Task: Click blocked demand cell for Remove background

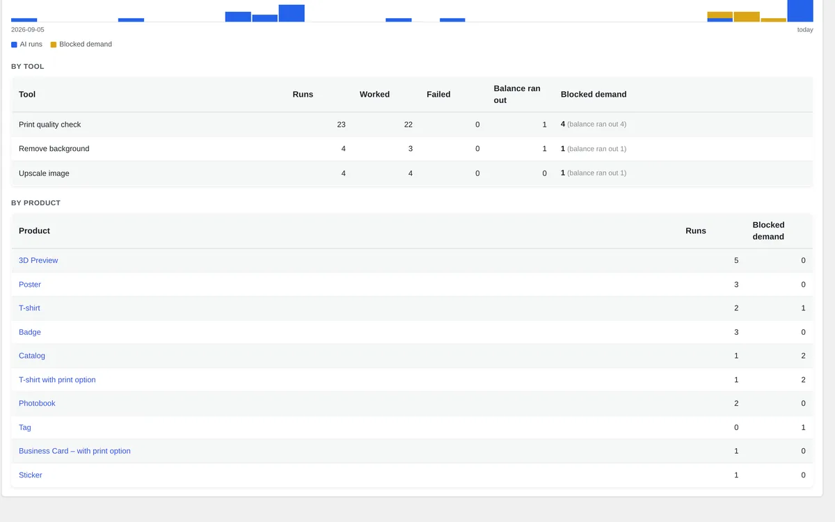Action: pyautogui.click(x=594, y=149)
